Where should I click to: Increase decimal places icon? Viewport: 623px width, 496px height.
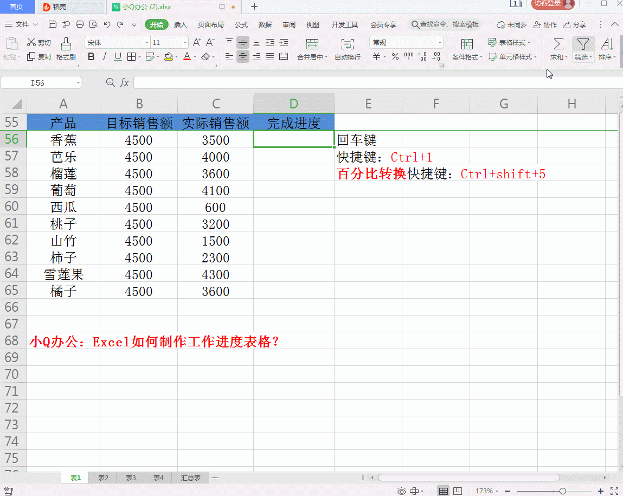tap(423, 56)
